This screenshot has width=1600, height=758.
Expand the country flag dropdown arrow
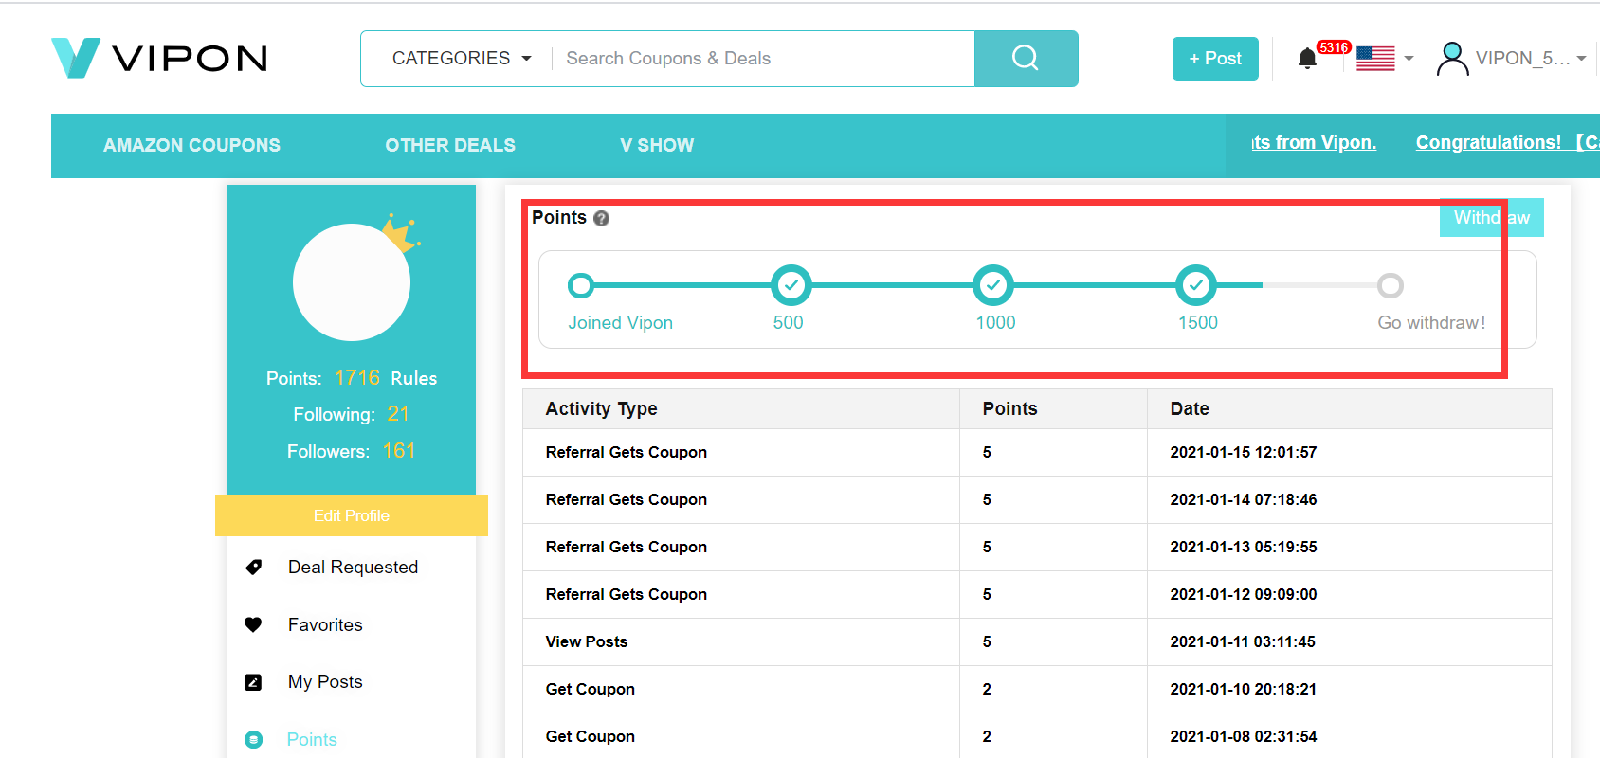point(1409,59)
